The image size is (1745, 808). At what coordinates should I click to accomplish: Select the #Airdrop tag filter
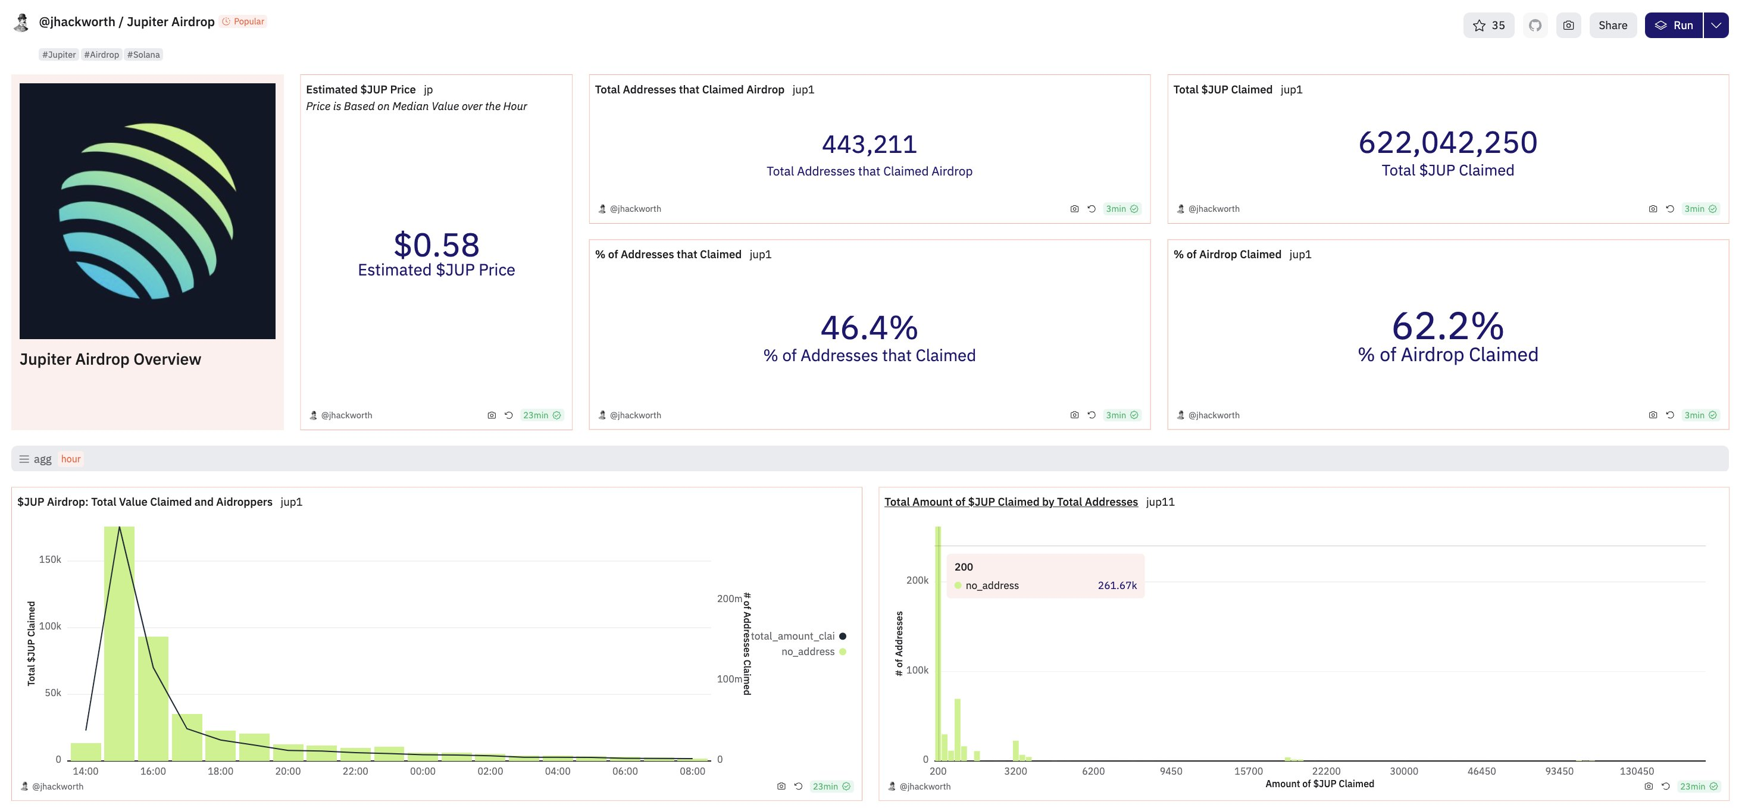point(101,54)
